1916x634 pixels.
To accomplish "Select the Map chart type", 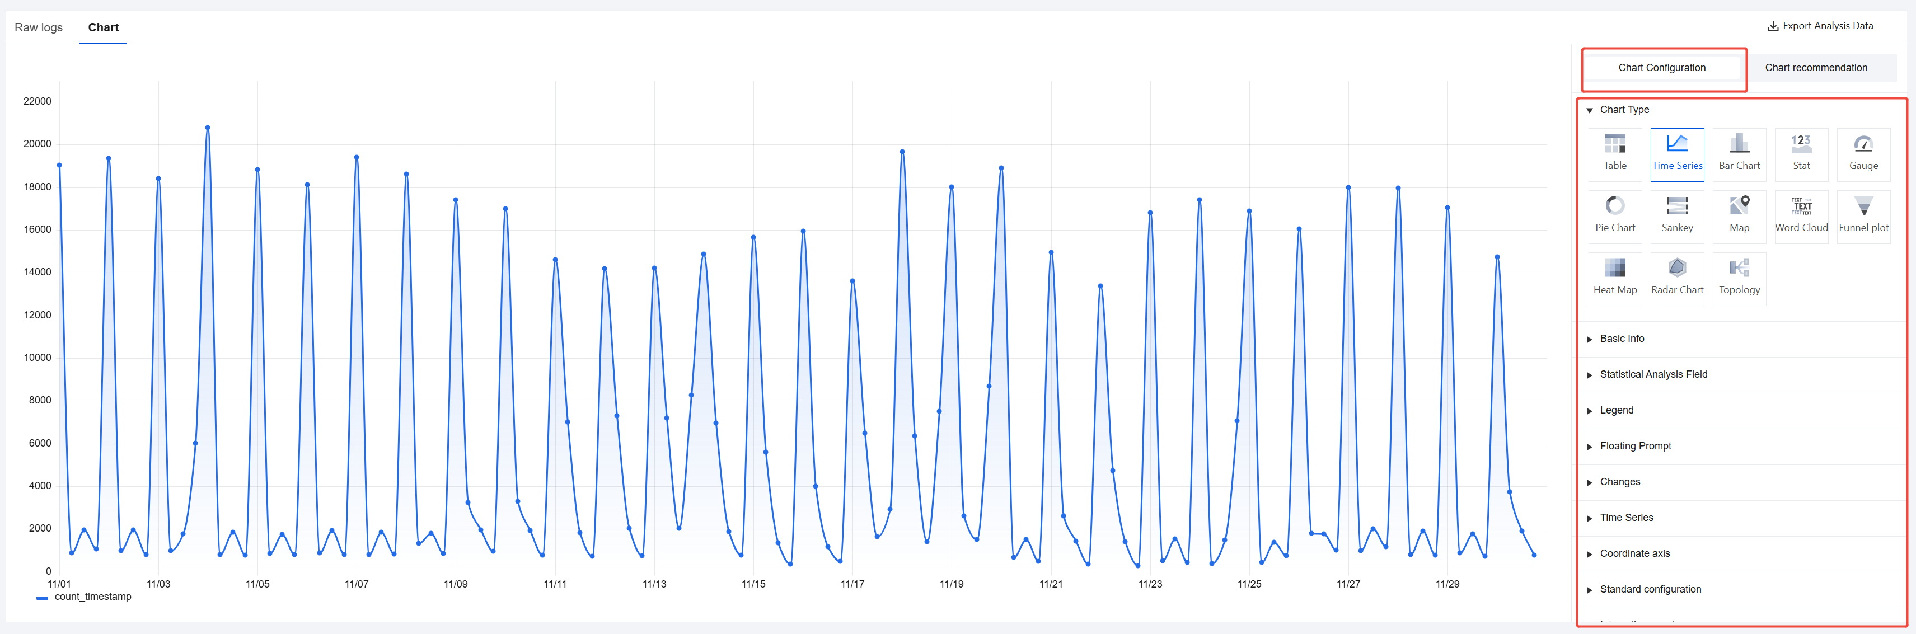I will tap(1738, 215).
